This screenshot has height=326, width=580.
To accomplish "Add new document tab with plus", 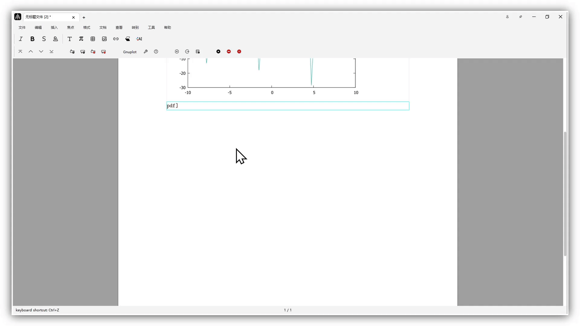I will pyautogui.click(x=84, y=18).
